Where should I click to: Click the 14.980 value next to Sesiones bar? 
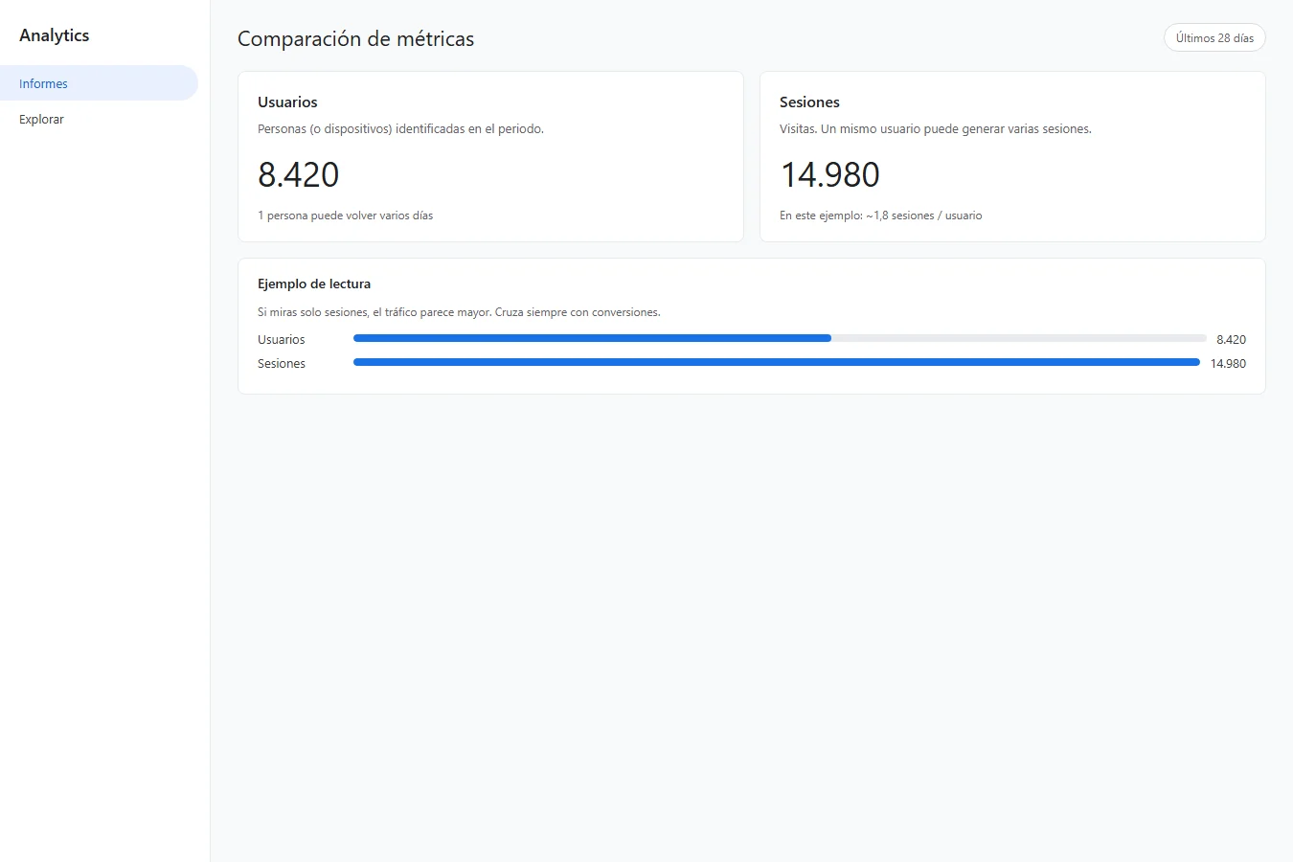click(x=1228, y=364)
